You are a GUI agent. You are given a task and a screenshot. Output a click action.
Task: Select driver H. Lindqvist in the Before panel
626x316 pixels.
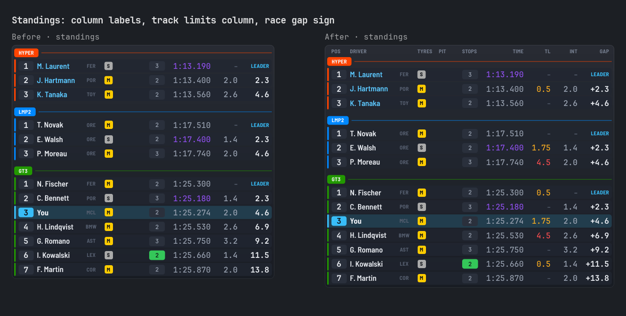click(55, 227)
